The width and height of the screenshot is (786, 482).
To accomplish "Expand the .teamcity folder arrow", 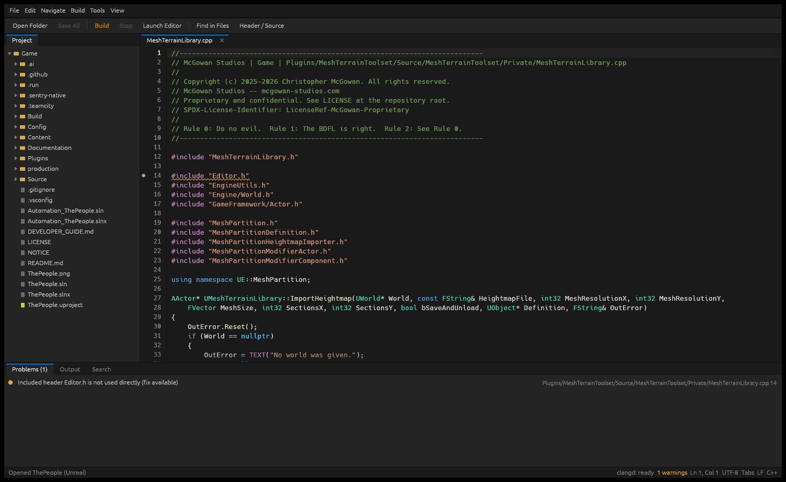I will [x=16, y=106].
